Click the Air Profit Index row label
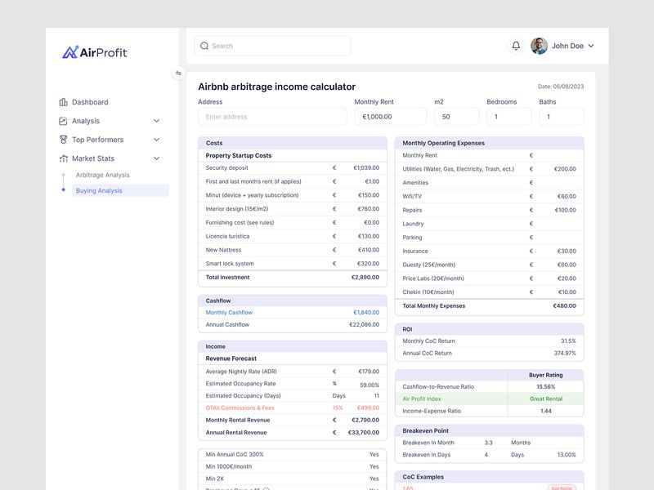 421,399
